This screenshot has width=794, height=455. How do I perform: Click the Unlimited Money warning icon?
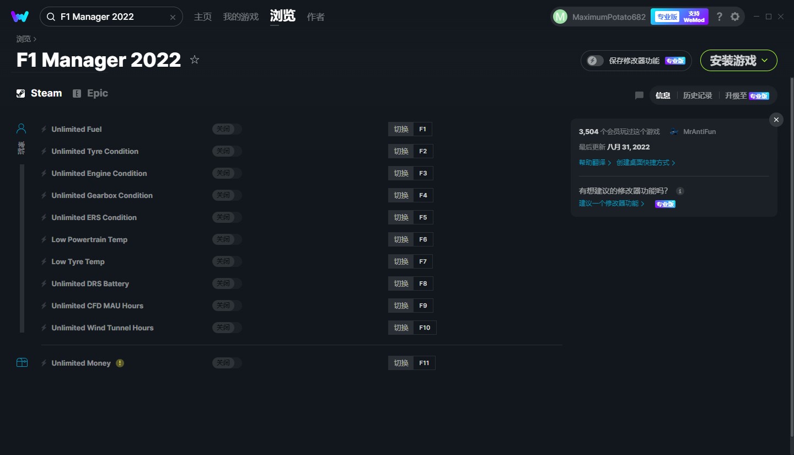pyautogui.click(x=120, y=363)
